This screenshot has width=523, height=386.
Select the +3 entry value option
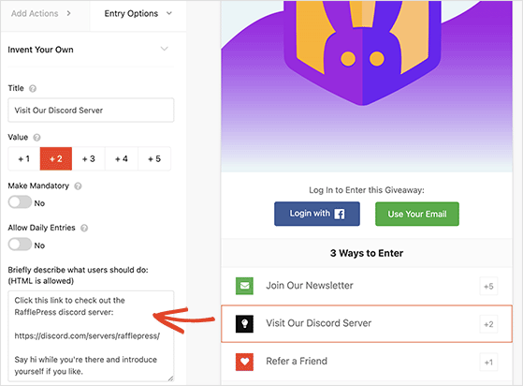pyautogui.click(x=88, y=158)
